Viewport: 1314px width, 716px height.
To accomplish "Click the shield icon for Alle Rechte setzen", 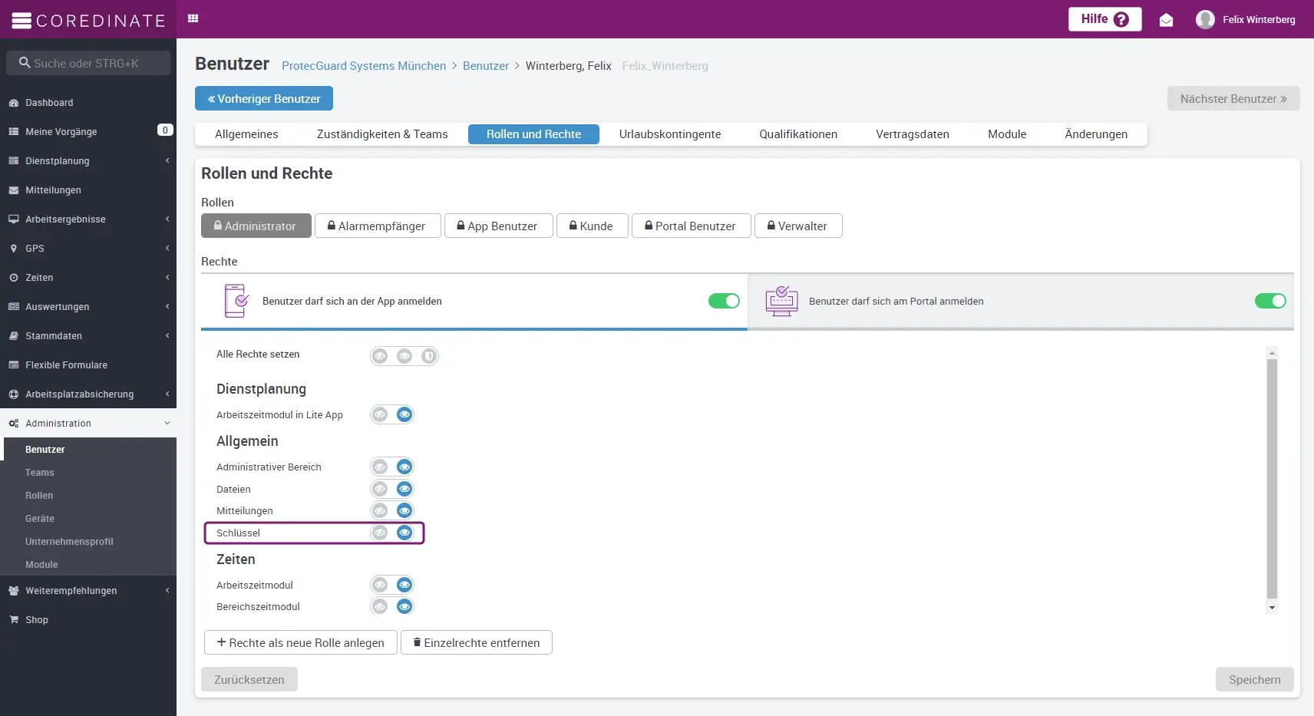I will tap(429, 356).
